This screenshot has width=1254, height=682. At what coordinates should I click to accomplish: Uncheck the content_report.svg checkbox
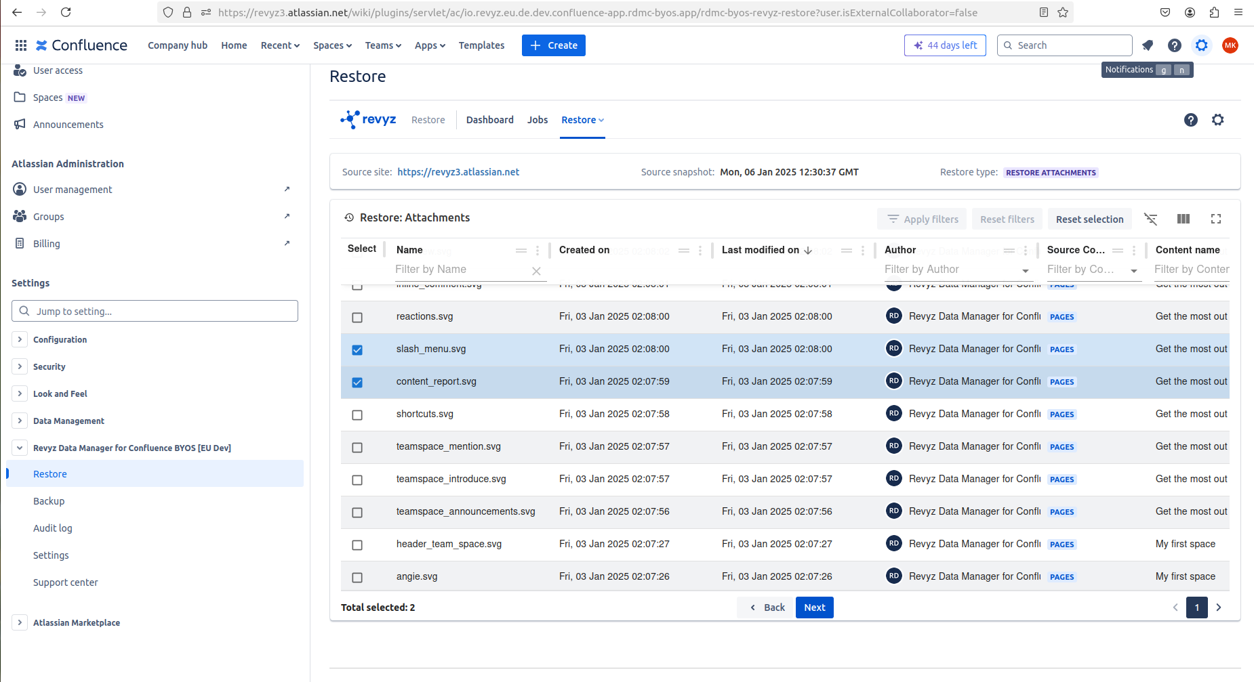(x=357, y=382)
